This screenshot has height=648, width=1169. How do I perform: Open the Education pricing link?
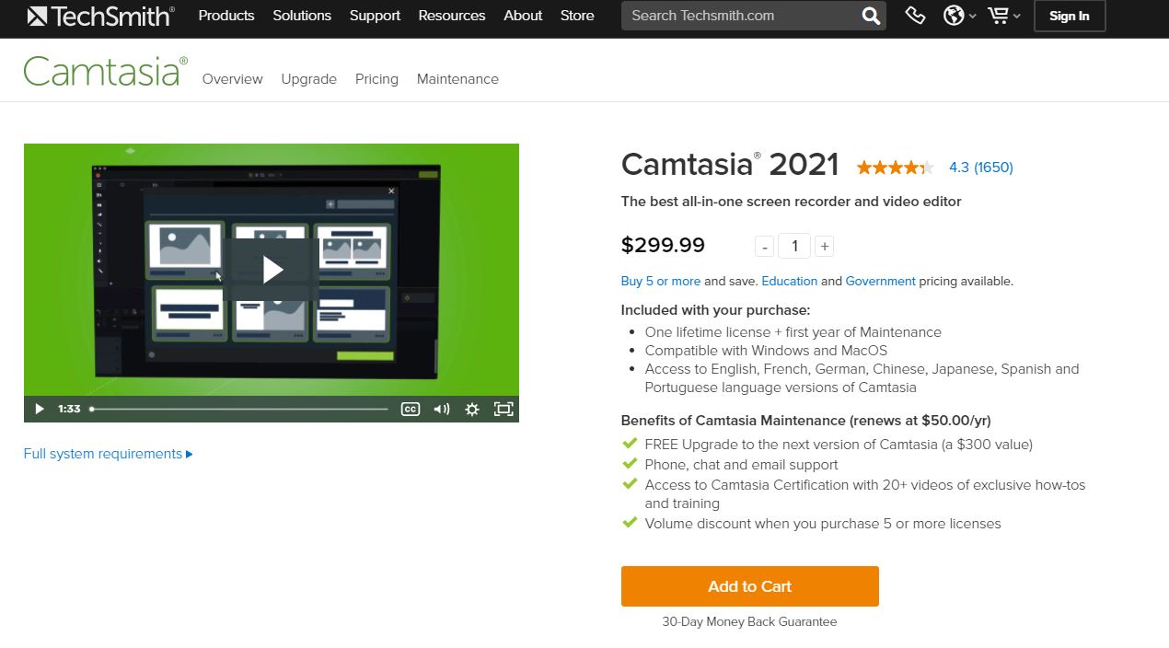(790, 282)
